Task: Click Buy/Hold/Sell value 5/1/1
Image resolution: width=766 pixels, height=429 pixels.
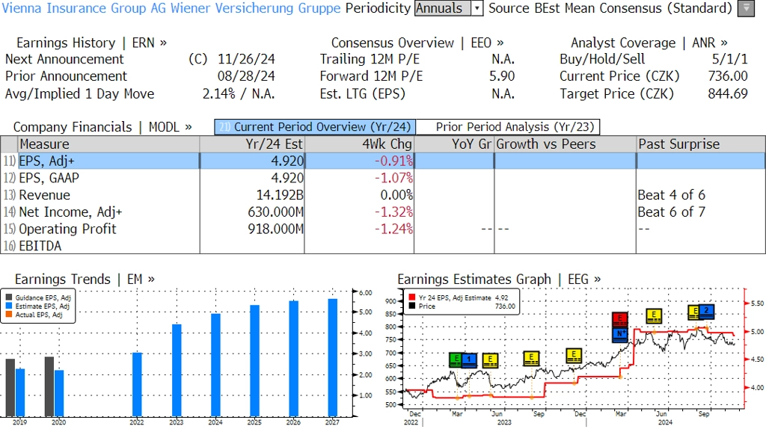Action: pyautogui.click(x=730, y=60)
